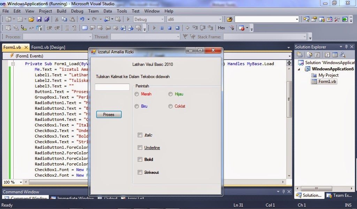Click the Break All pause icon on debug toolbar

coord(162,28)
